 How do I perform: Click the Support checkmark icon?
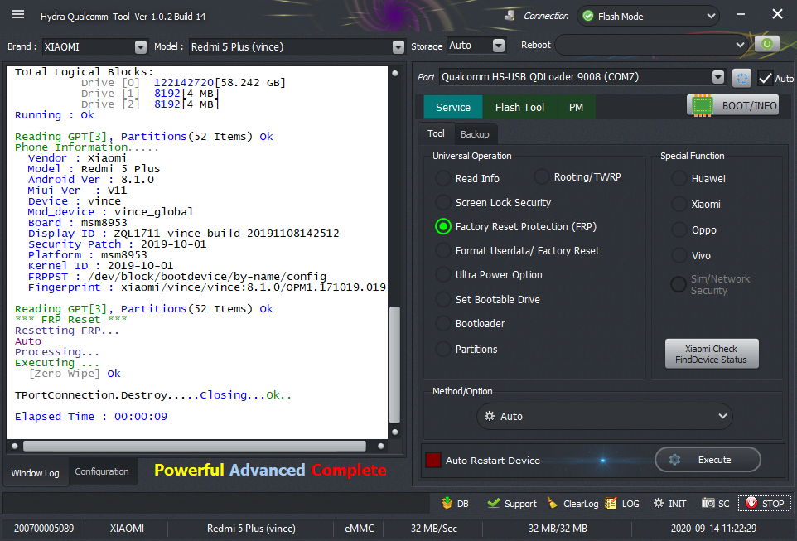[493, 504]
